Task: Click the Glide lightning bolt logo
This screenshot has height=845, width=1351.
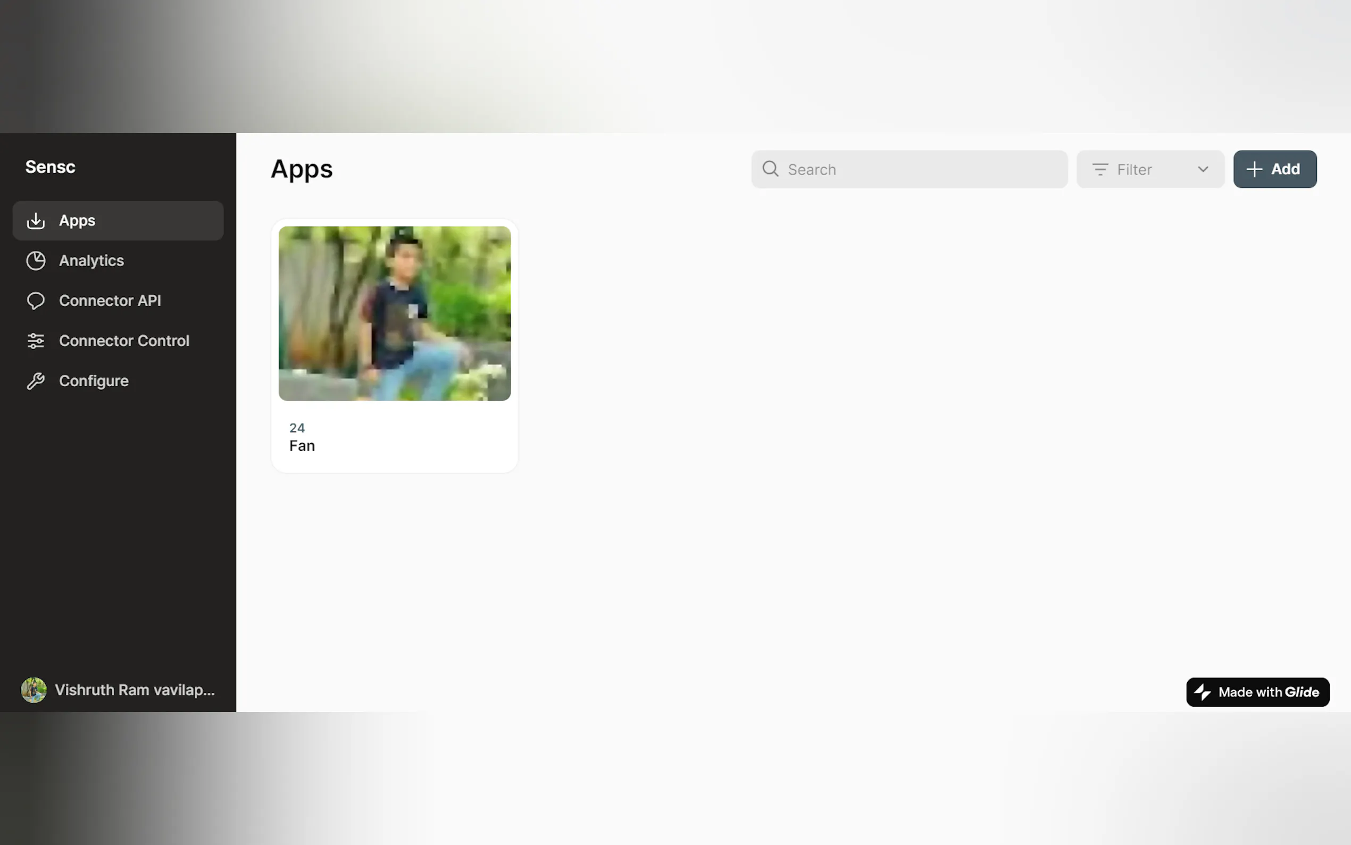Action: pos(1202,692)
